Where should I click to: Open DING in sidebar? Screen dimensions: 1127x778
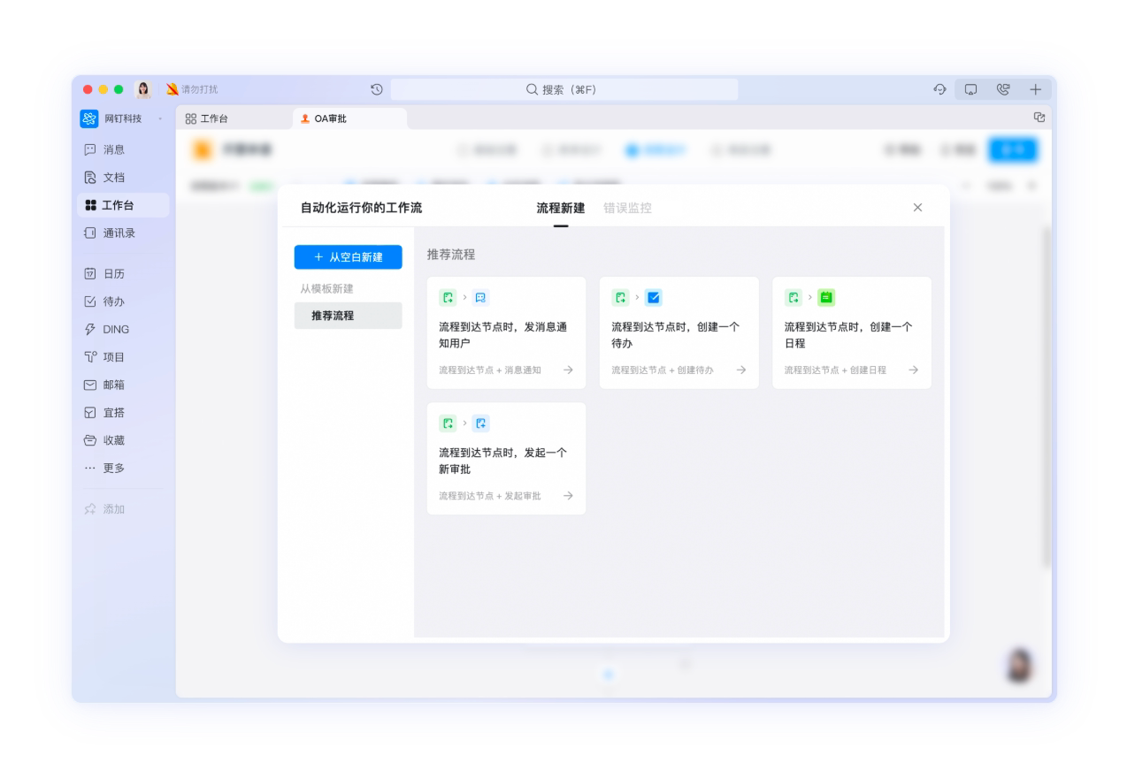[x=115, y=330]
